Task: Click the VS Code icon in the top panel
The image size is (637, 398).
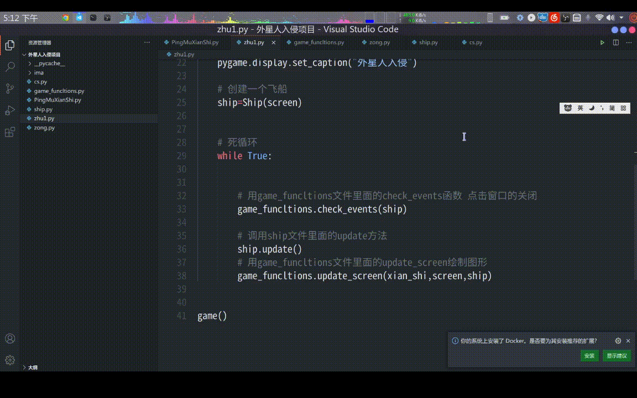Action: (79, 18)
